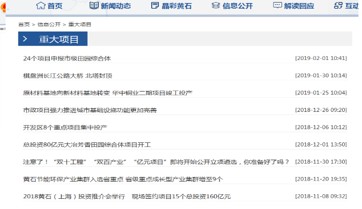Click the stack icon beside 信息公开
This screenshot has width=362, height=209.
pos(216,6)
